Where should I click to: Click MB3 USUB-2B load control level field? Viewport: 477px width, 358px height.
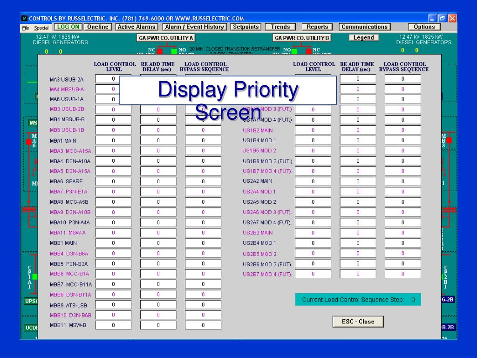(113, 110)
